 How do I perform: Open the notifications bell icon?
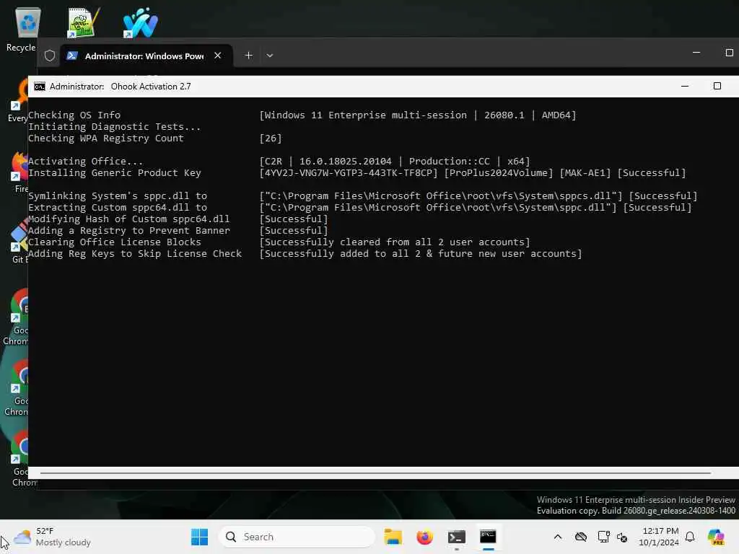pos(690,537)
